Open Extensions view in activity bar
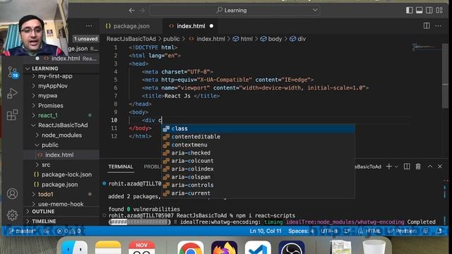 (12, 115)
